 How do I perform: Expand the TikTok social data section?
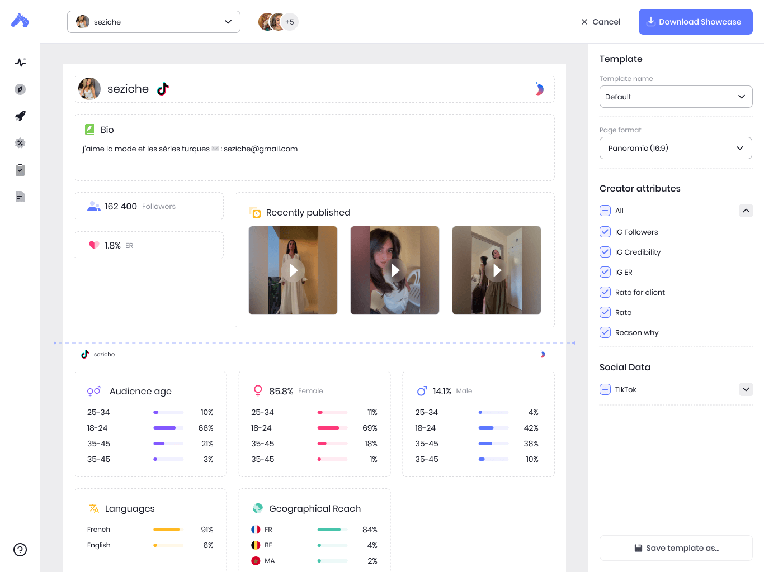(746, 389)
